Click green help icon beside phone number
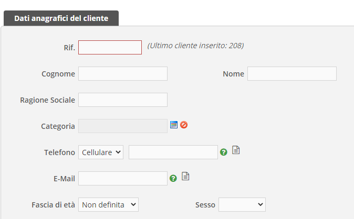This screenshot has width=354, height=219. click(224, 152)
